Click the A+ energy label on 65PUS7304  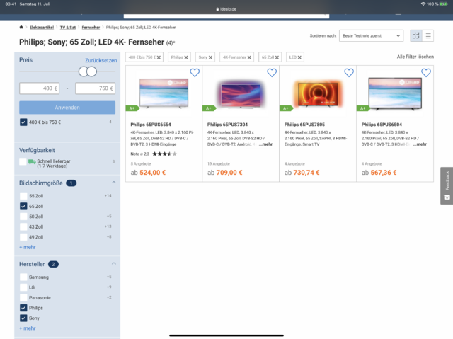click(x=210, y=108)
